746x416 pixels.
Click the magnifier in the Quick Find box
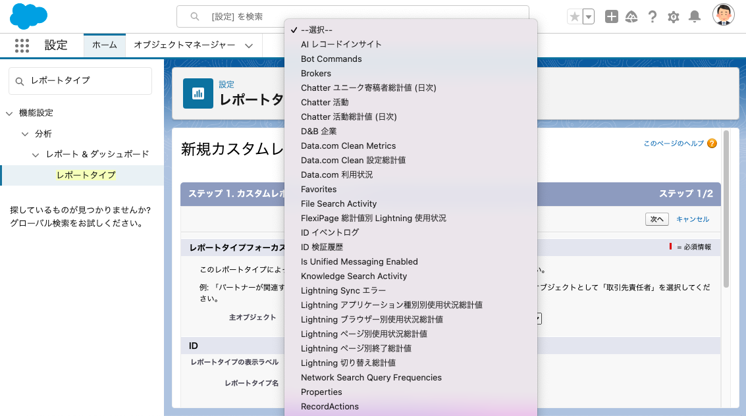[x=20, y=82]
